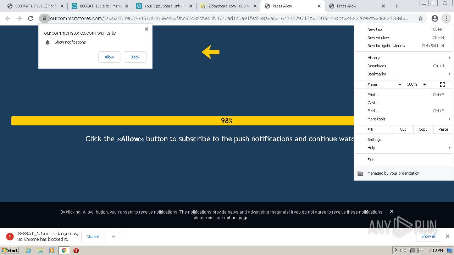The image size is (454, 255).
Task: Click Paste in the Edit row
Action: point(443,129)
